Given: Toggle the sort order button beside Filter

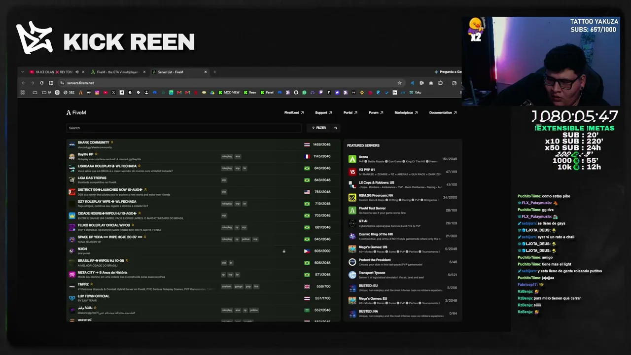Looking at the screenshot, I should 336,128.
